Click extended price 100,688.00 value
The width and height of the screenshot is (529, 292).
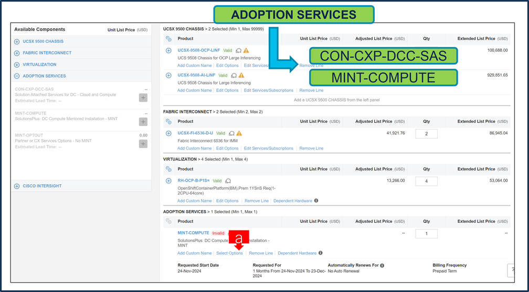coord(498,50)
